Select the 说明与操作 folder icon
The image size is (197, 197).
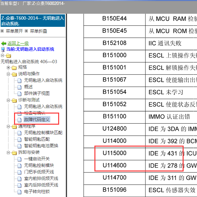[x=14, y=74]
